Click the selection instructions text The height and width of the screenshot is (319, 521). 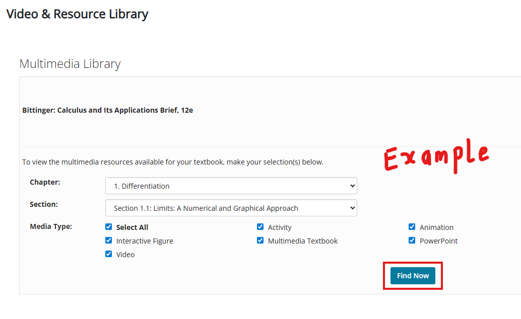[174, 162]
